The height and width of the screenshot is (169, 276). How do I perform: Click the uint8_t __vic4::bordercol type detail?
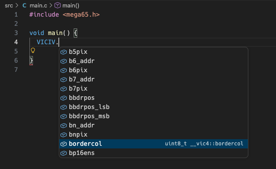(x=204, y=144)
